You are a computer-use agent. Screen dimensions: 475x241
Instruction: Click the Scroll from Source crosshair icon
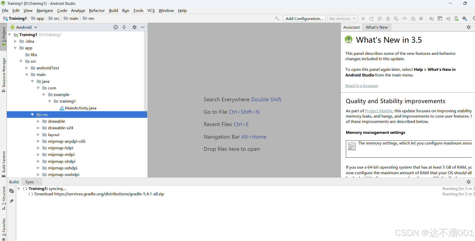[116, 27]
